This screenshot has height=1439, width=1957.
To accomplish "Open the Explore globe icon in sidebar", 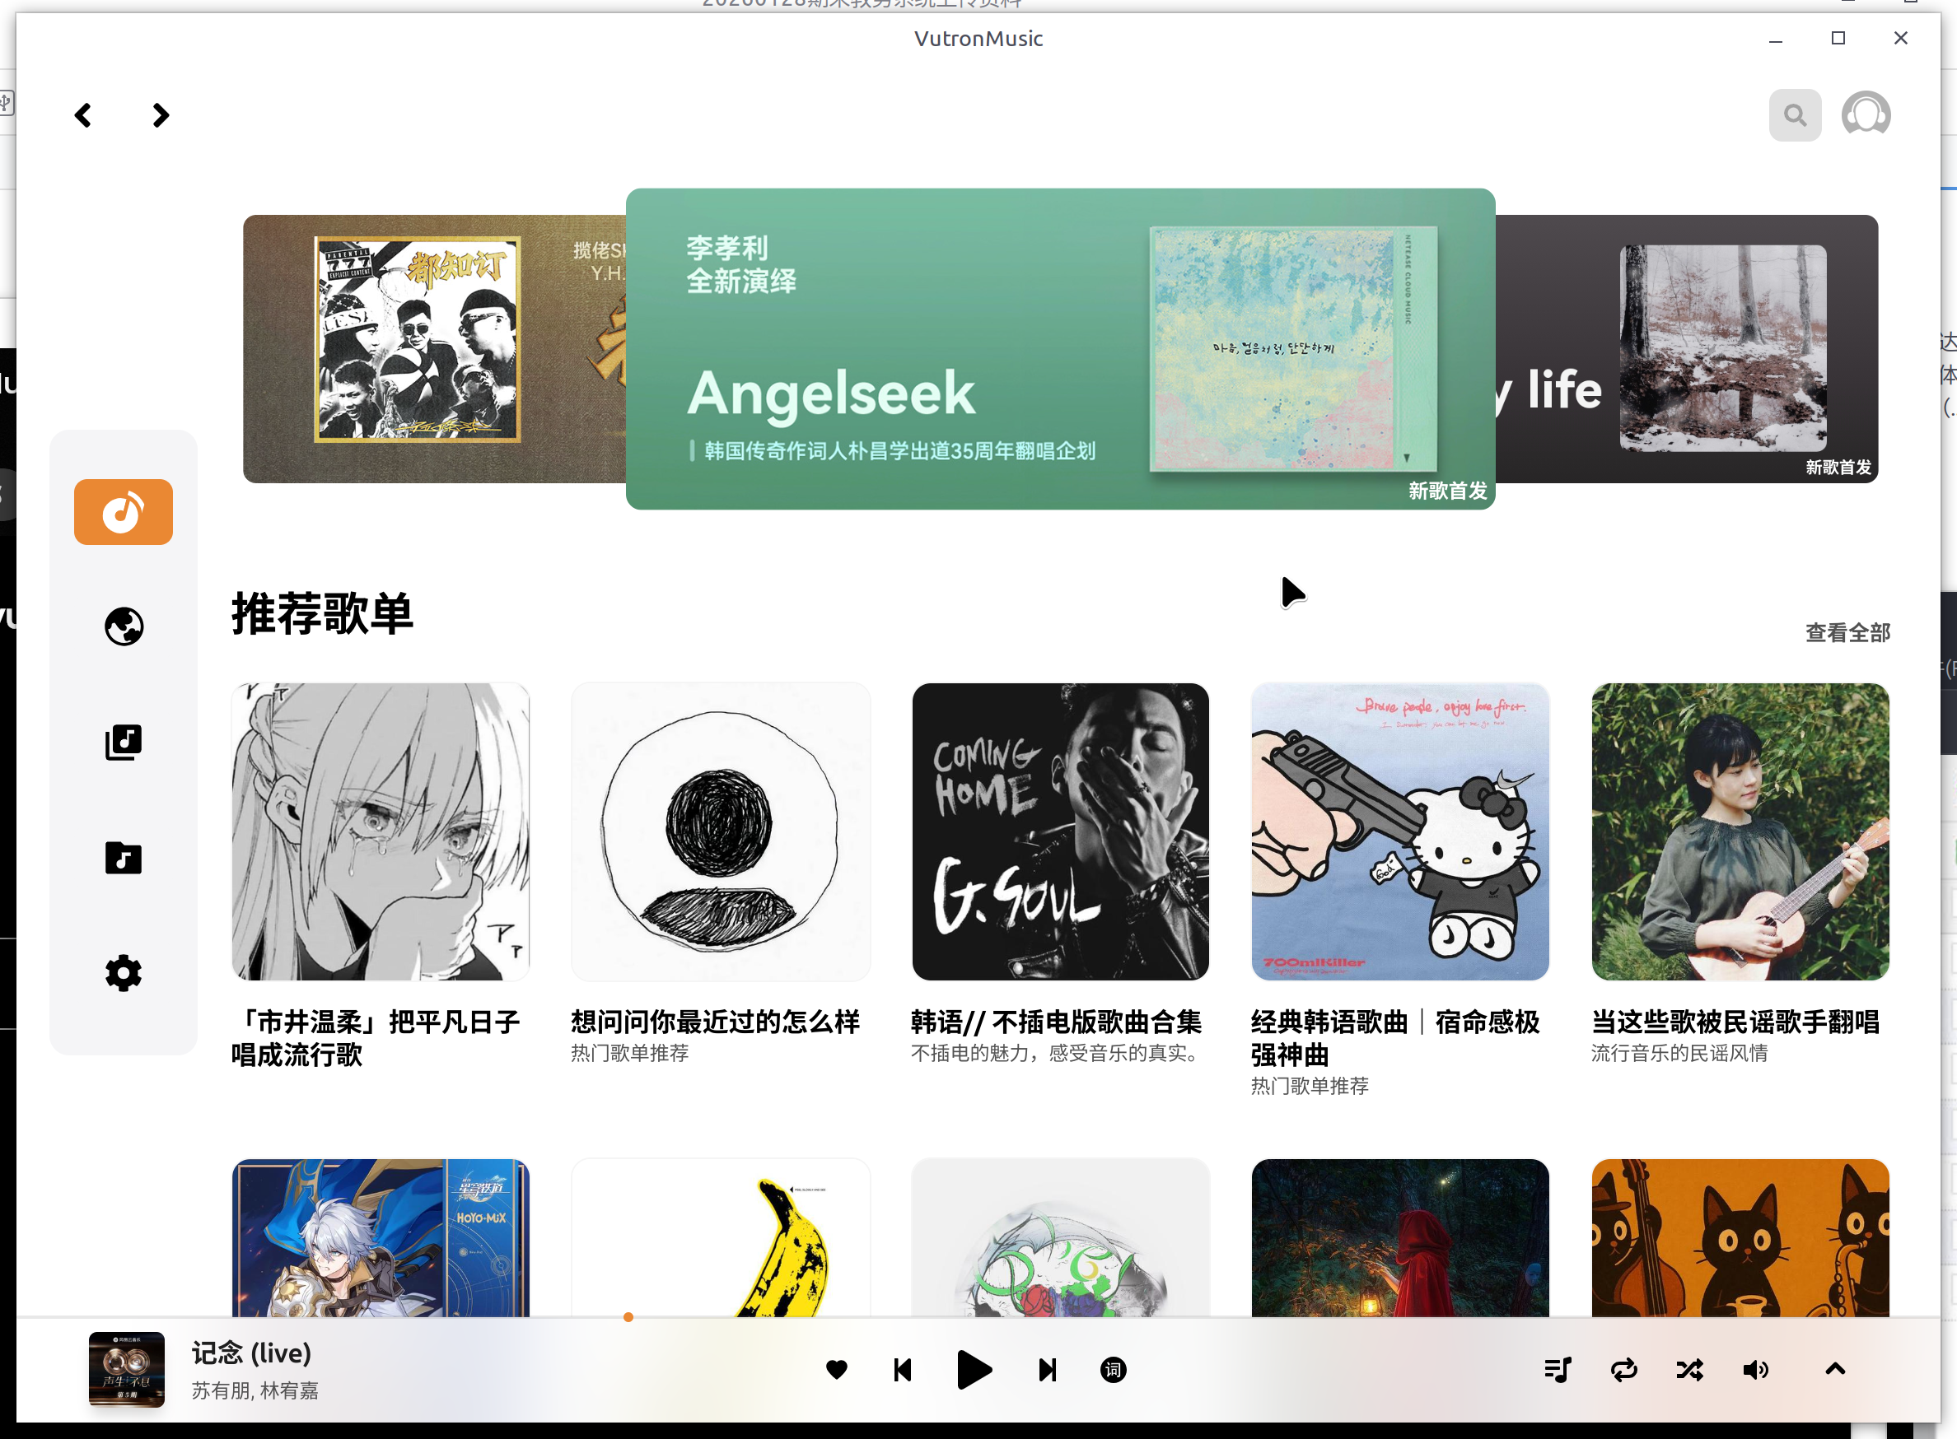I will [123, 626].
